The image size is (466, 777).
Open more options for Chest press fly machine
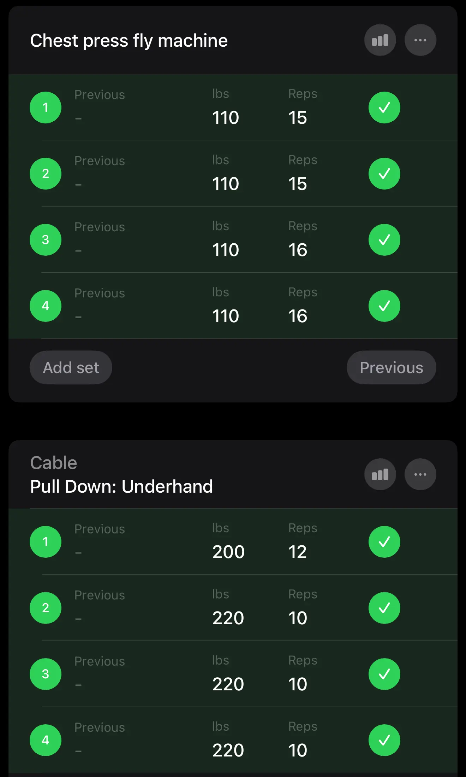click(x=420, y=40)
